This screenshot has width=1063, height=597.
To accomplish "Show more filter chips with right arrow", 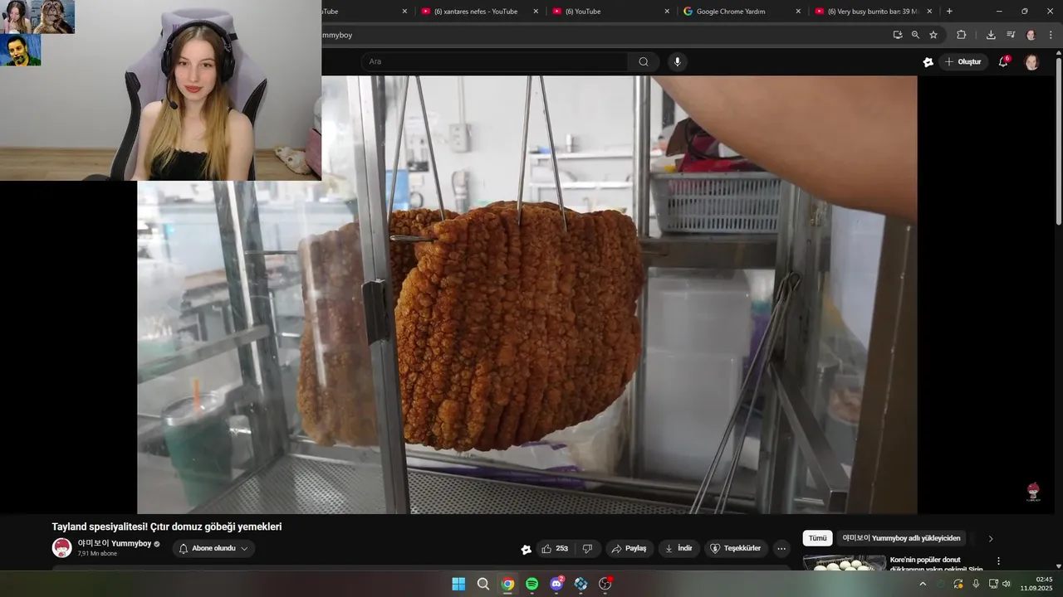I will [990, 538].
